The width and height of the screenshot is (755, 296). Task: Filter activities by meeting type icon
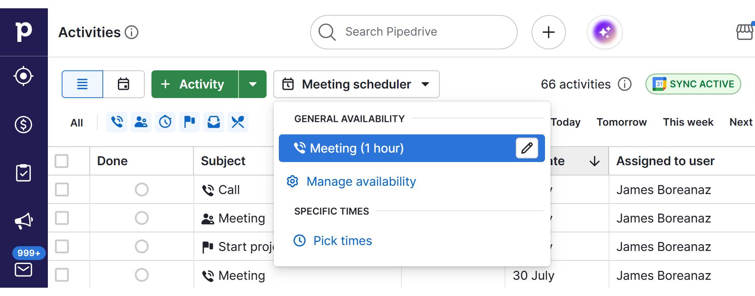[141, 122]
